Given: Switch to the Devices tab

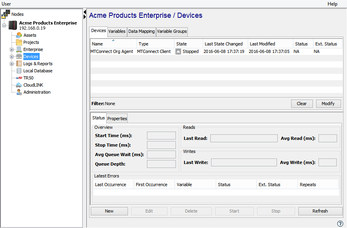Looking at the screenshot, I should coord(99,31).
